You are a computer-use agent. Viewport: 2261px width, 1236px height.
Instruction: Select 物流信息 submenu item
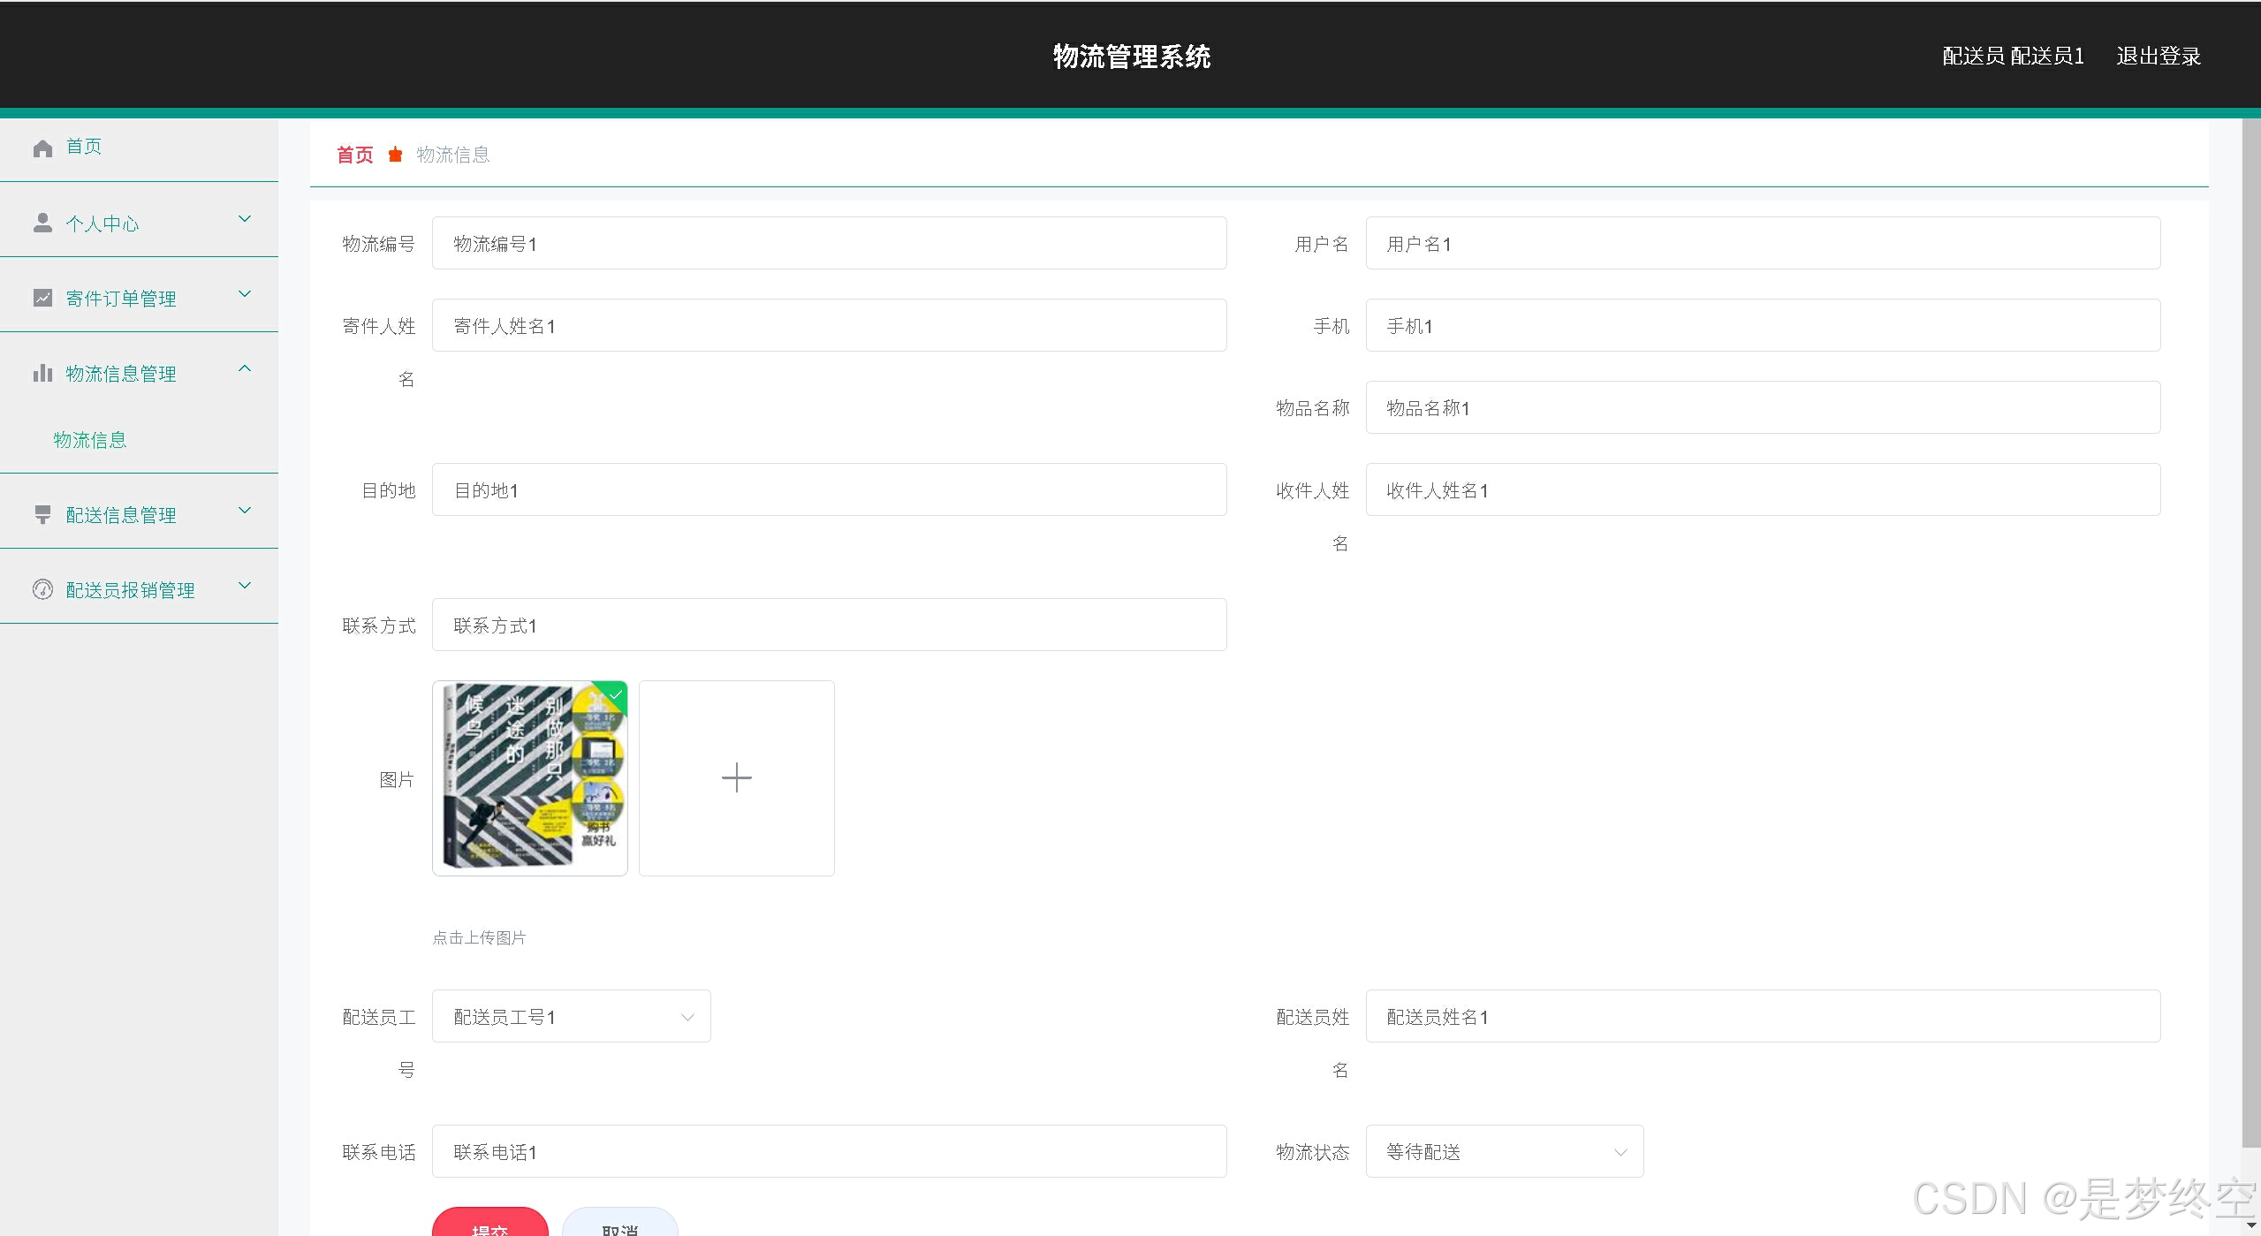(90, 440)
